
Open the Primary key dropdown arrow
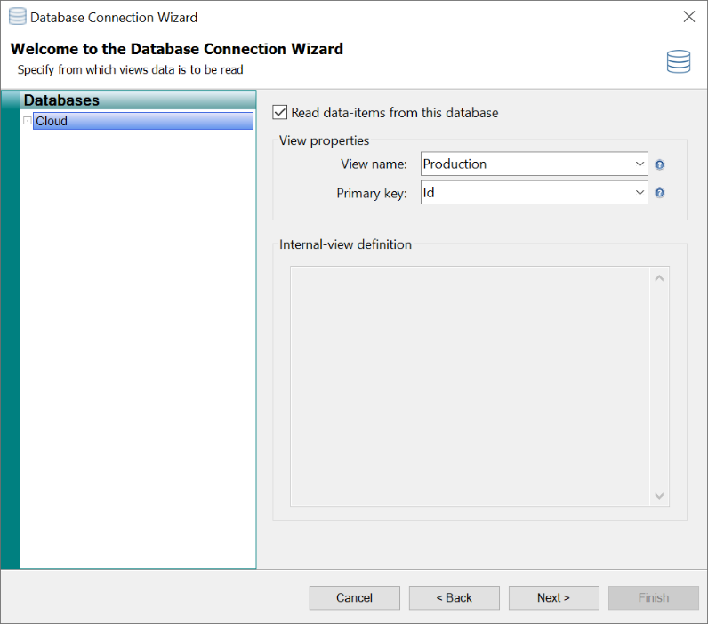click(x=640, y=193)
